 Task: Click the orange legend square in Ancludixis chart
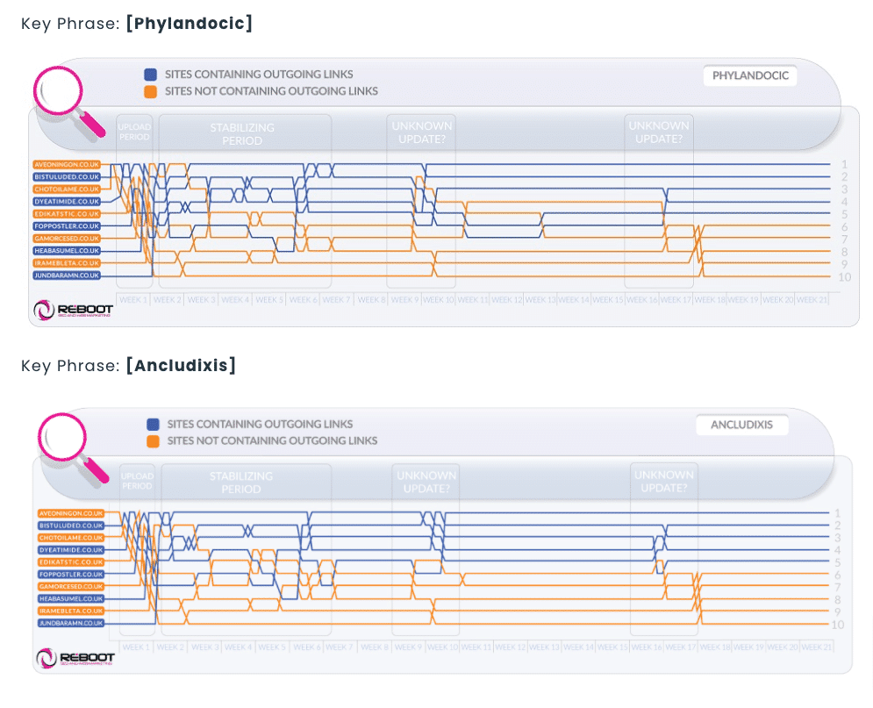154,440
